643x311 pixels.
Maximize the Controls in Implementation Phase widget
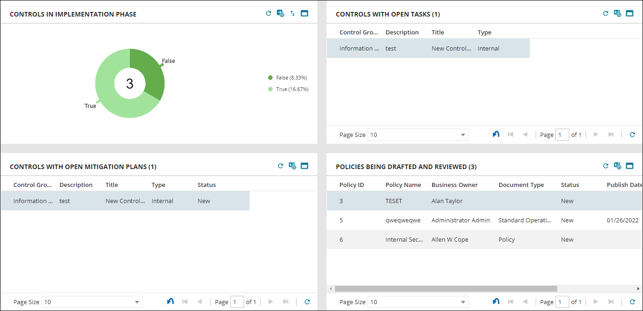[x=304, y=13]
